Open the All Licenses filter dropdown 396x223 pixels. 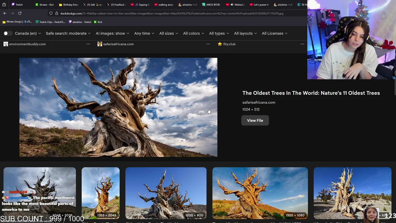tap(274, 33)
